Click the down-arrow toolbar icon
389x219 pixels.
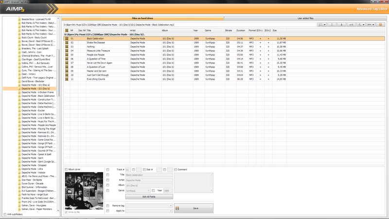342,24
